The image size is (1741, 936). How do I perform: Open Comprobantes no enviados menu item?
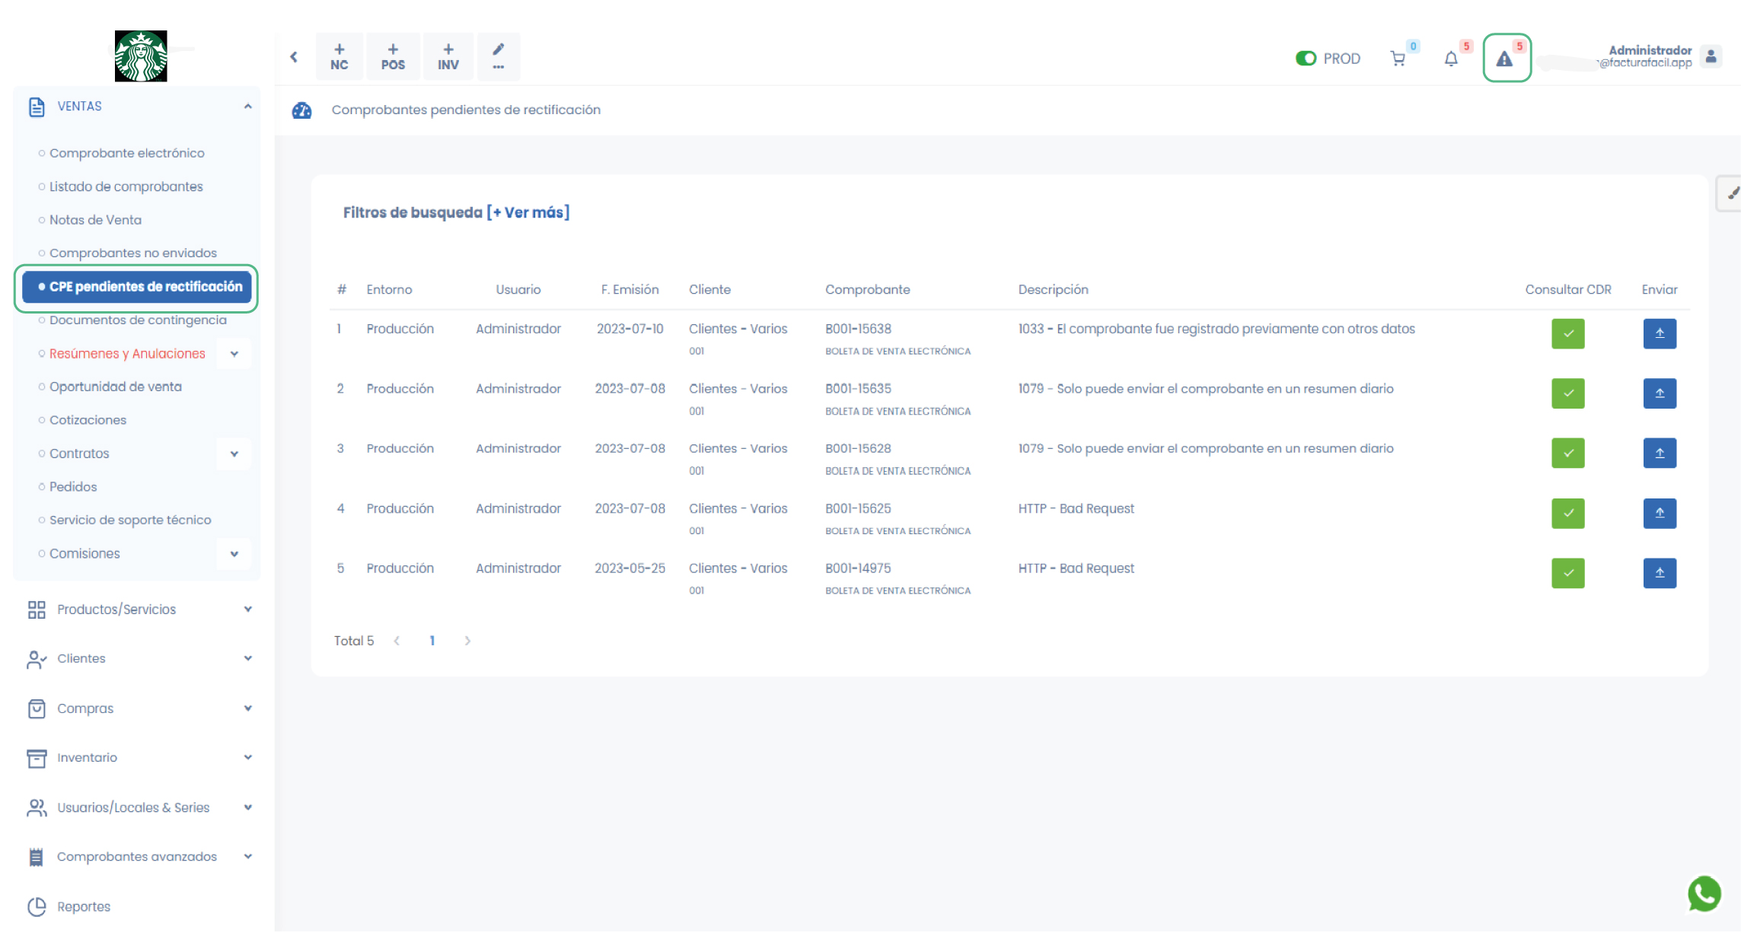pyautogui.click(x=132, y=253)
